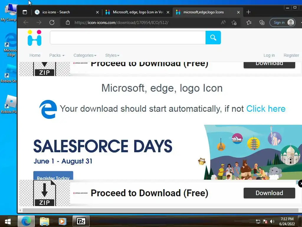This screenshot has height=227, width=302.
Task: Click the 'SALESFORCE DAYS' ad headline
Action: click(103, 146)
